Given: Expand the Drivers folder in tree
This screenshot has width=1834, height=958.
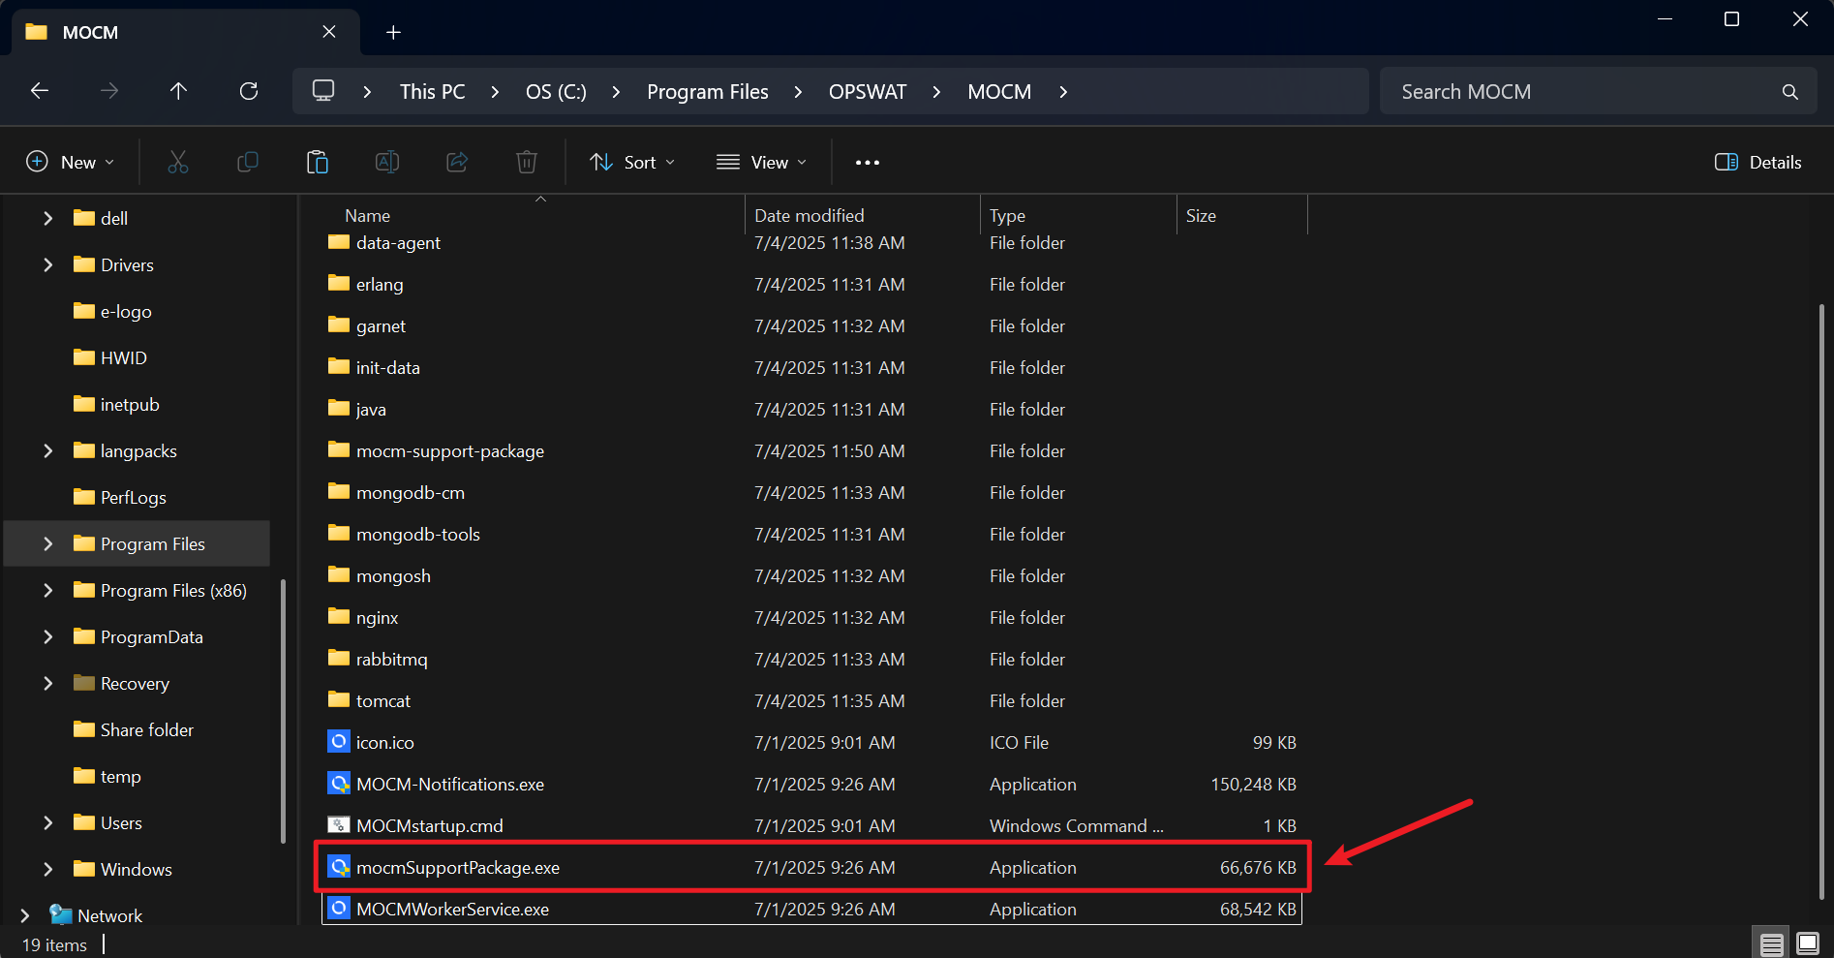Looking at the screenshot, I should pos(47,264).
